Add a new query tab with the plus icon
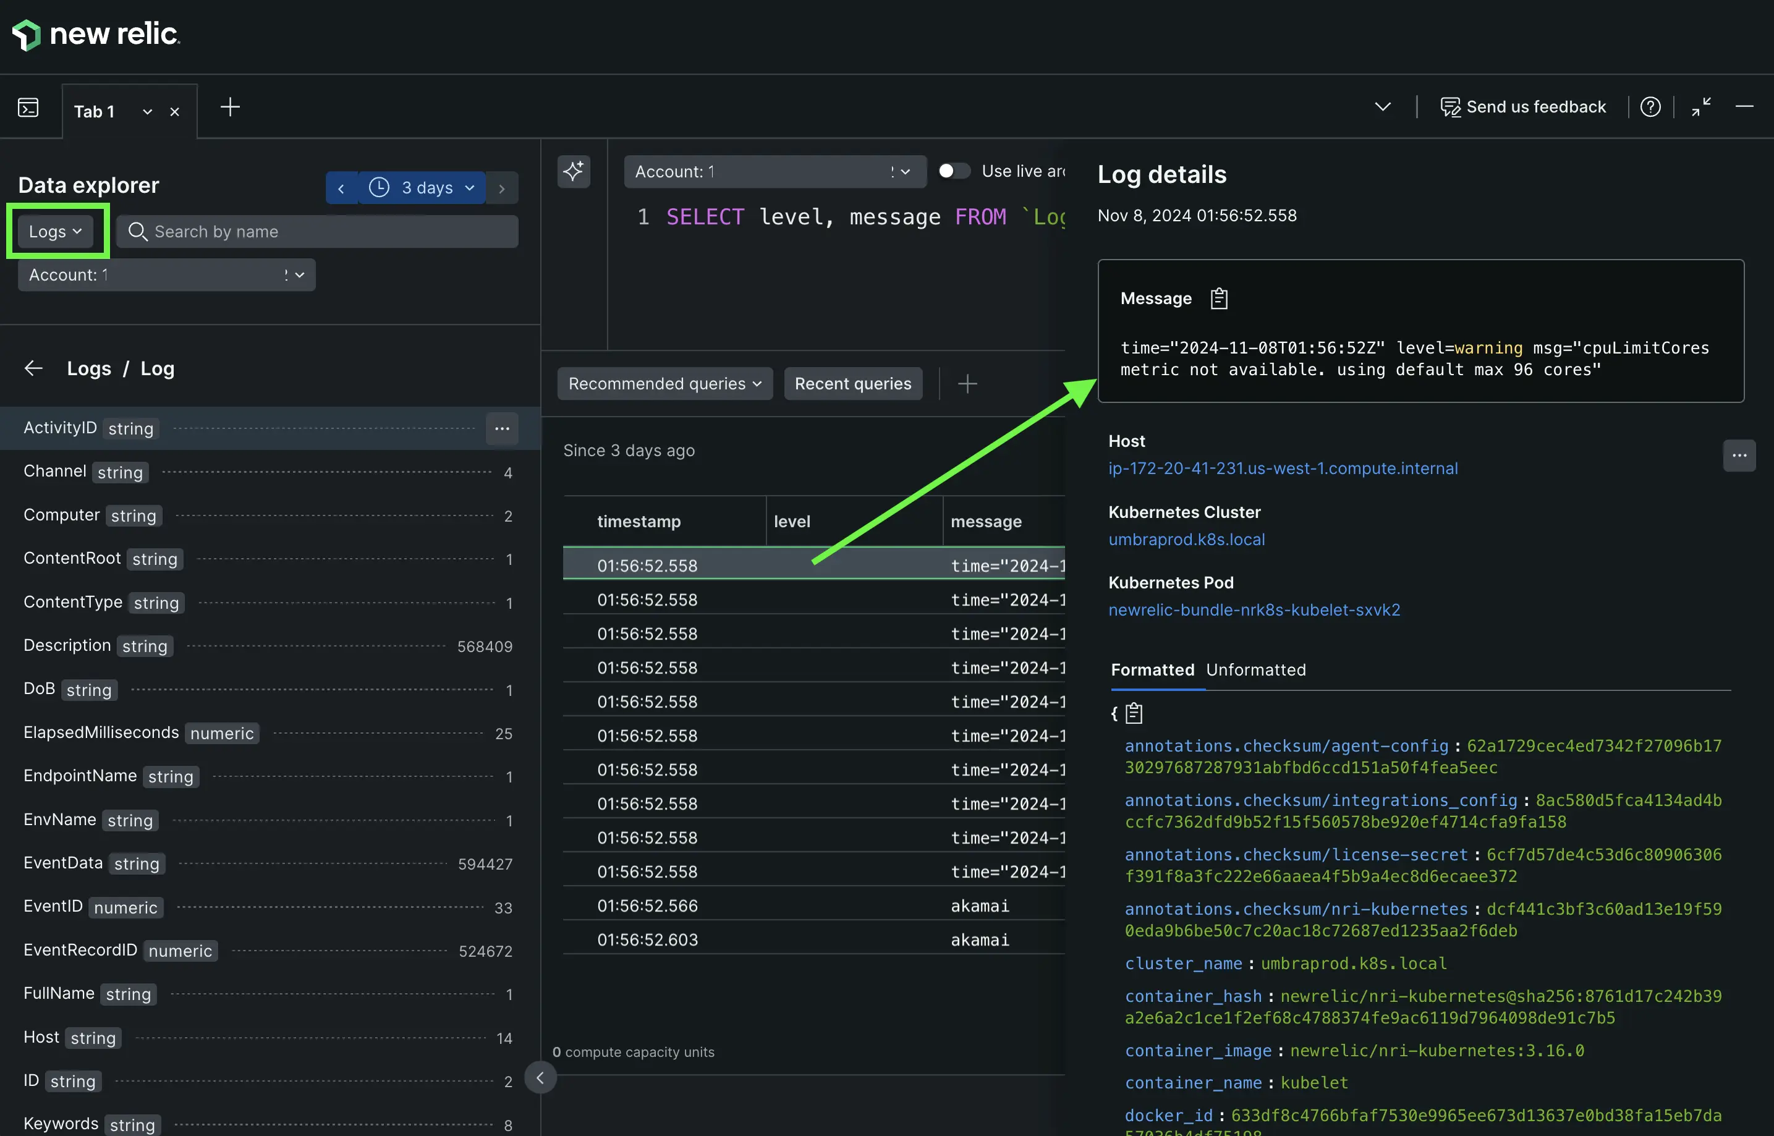Screen dimensions: 1774x1136 pos(230,107)
